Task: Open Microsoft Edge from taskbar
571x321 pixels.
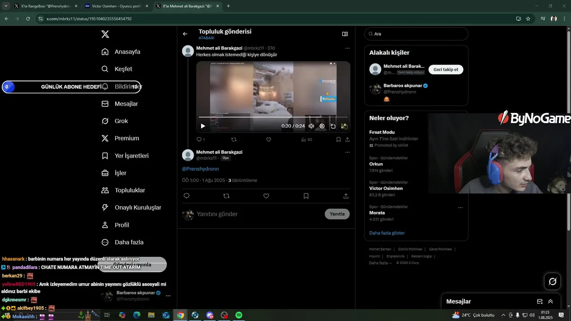Action: tap(137, 315)
